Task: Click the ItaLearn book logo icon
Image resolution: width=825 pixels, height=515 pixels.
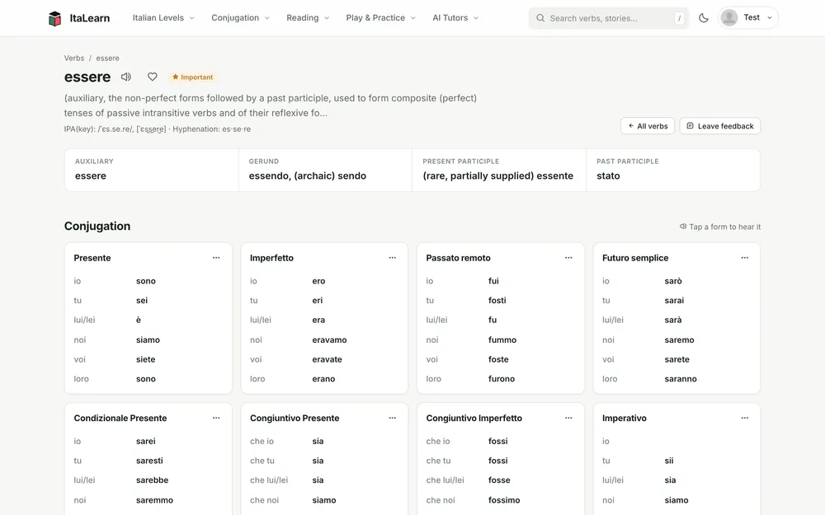Action: pos(54,18)
